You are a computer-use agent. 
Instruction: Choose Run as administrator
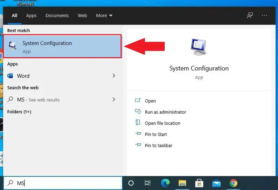point(165,112)
